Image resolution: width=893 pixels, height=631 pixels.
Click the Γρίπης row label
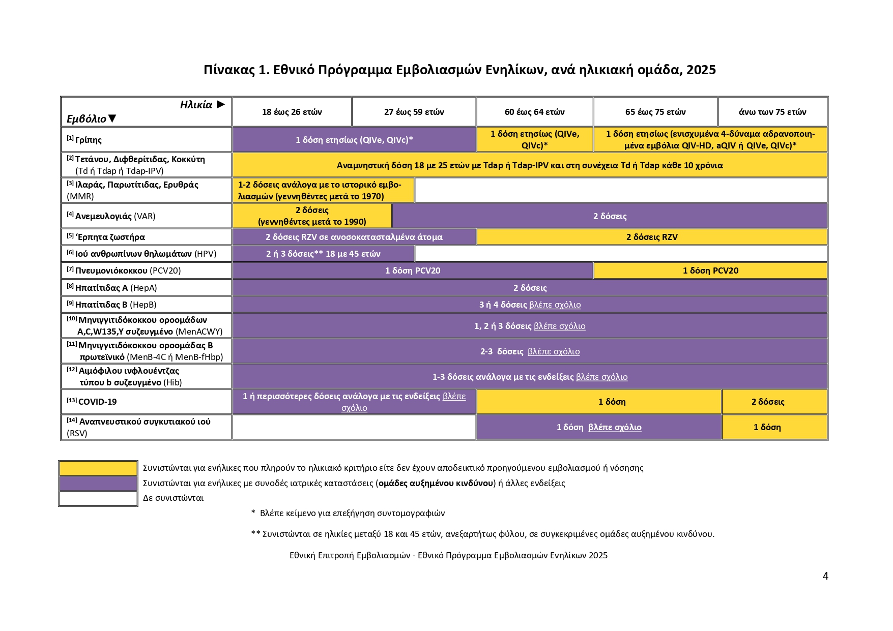[x=89, y=140]
